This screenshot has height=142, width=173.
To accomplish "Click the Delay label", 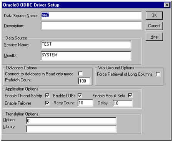I will pyautogui.click(x=103, y=103).
